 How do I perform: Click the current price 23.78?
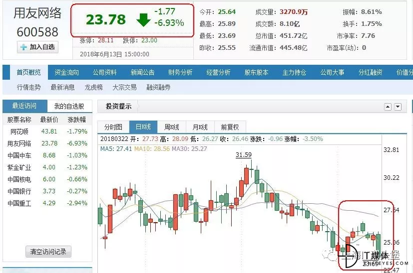[106, 20]
